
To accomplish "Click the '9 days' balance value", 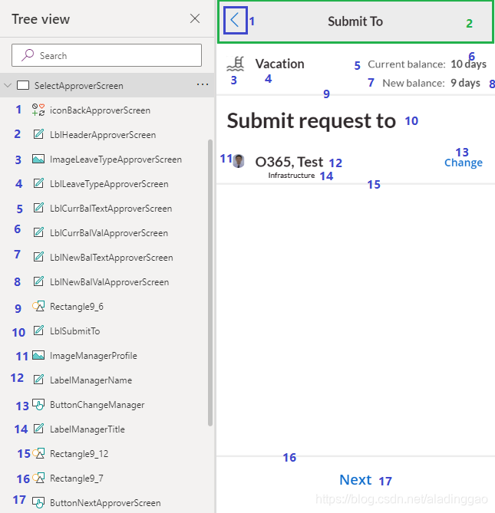I will point(465,83).
